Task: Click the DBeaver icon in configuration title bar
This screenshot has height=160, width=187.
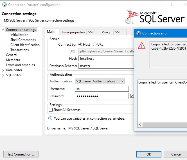Action: (x=4, y=5)
